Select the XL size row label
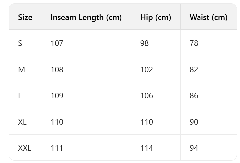The image size is (240, 163). [22, 122]
